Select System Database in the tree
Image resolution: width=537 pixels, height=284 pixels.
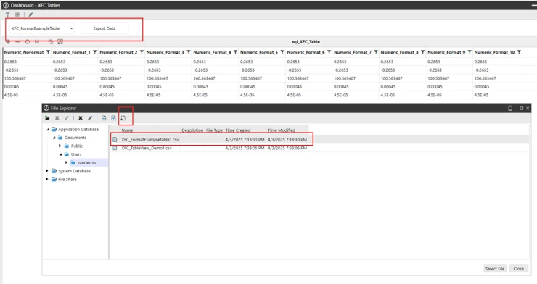74,171
